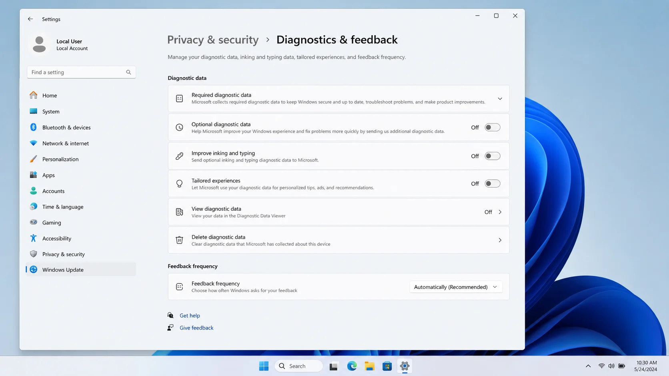Viewport: 669px width, 376px height.
Task: Click the Delete diagnostic data title
Action: click(x=218, y=237)
